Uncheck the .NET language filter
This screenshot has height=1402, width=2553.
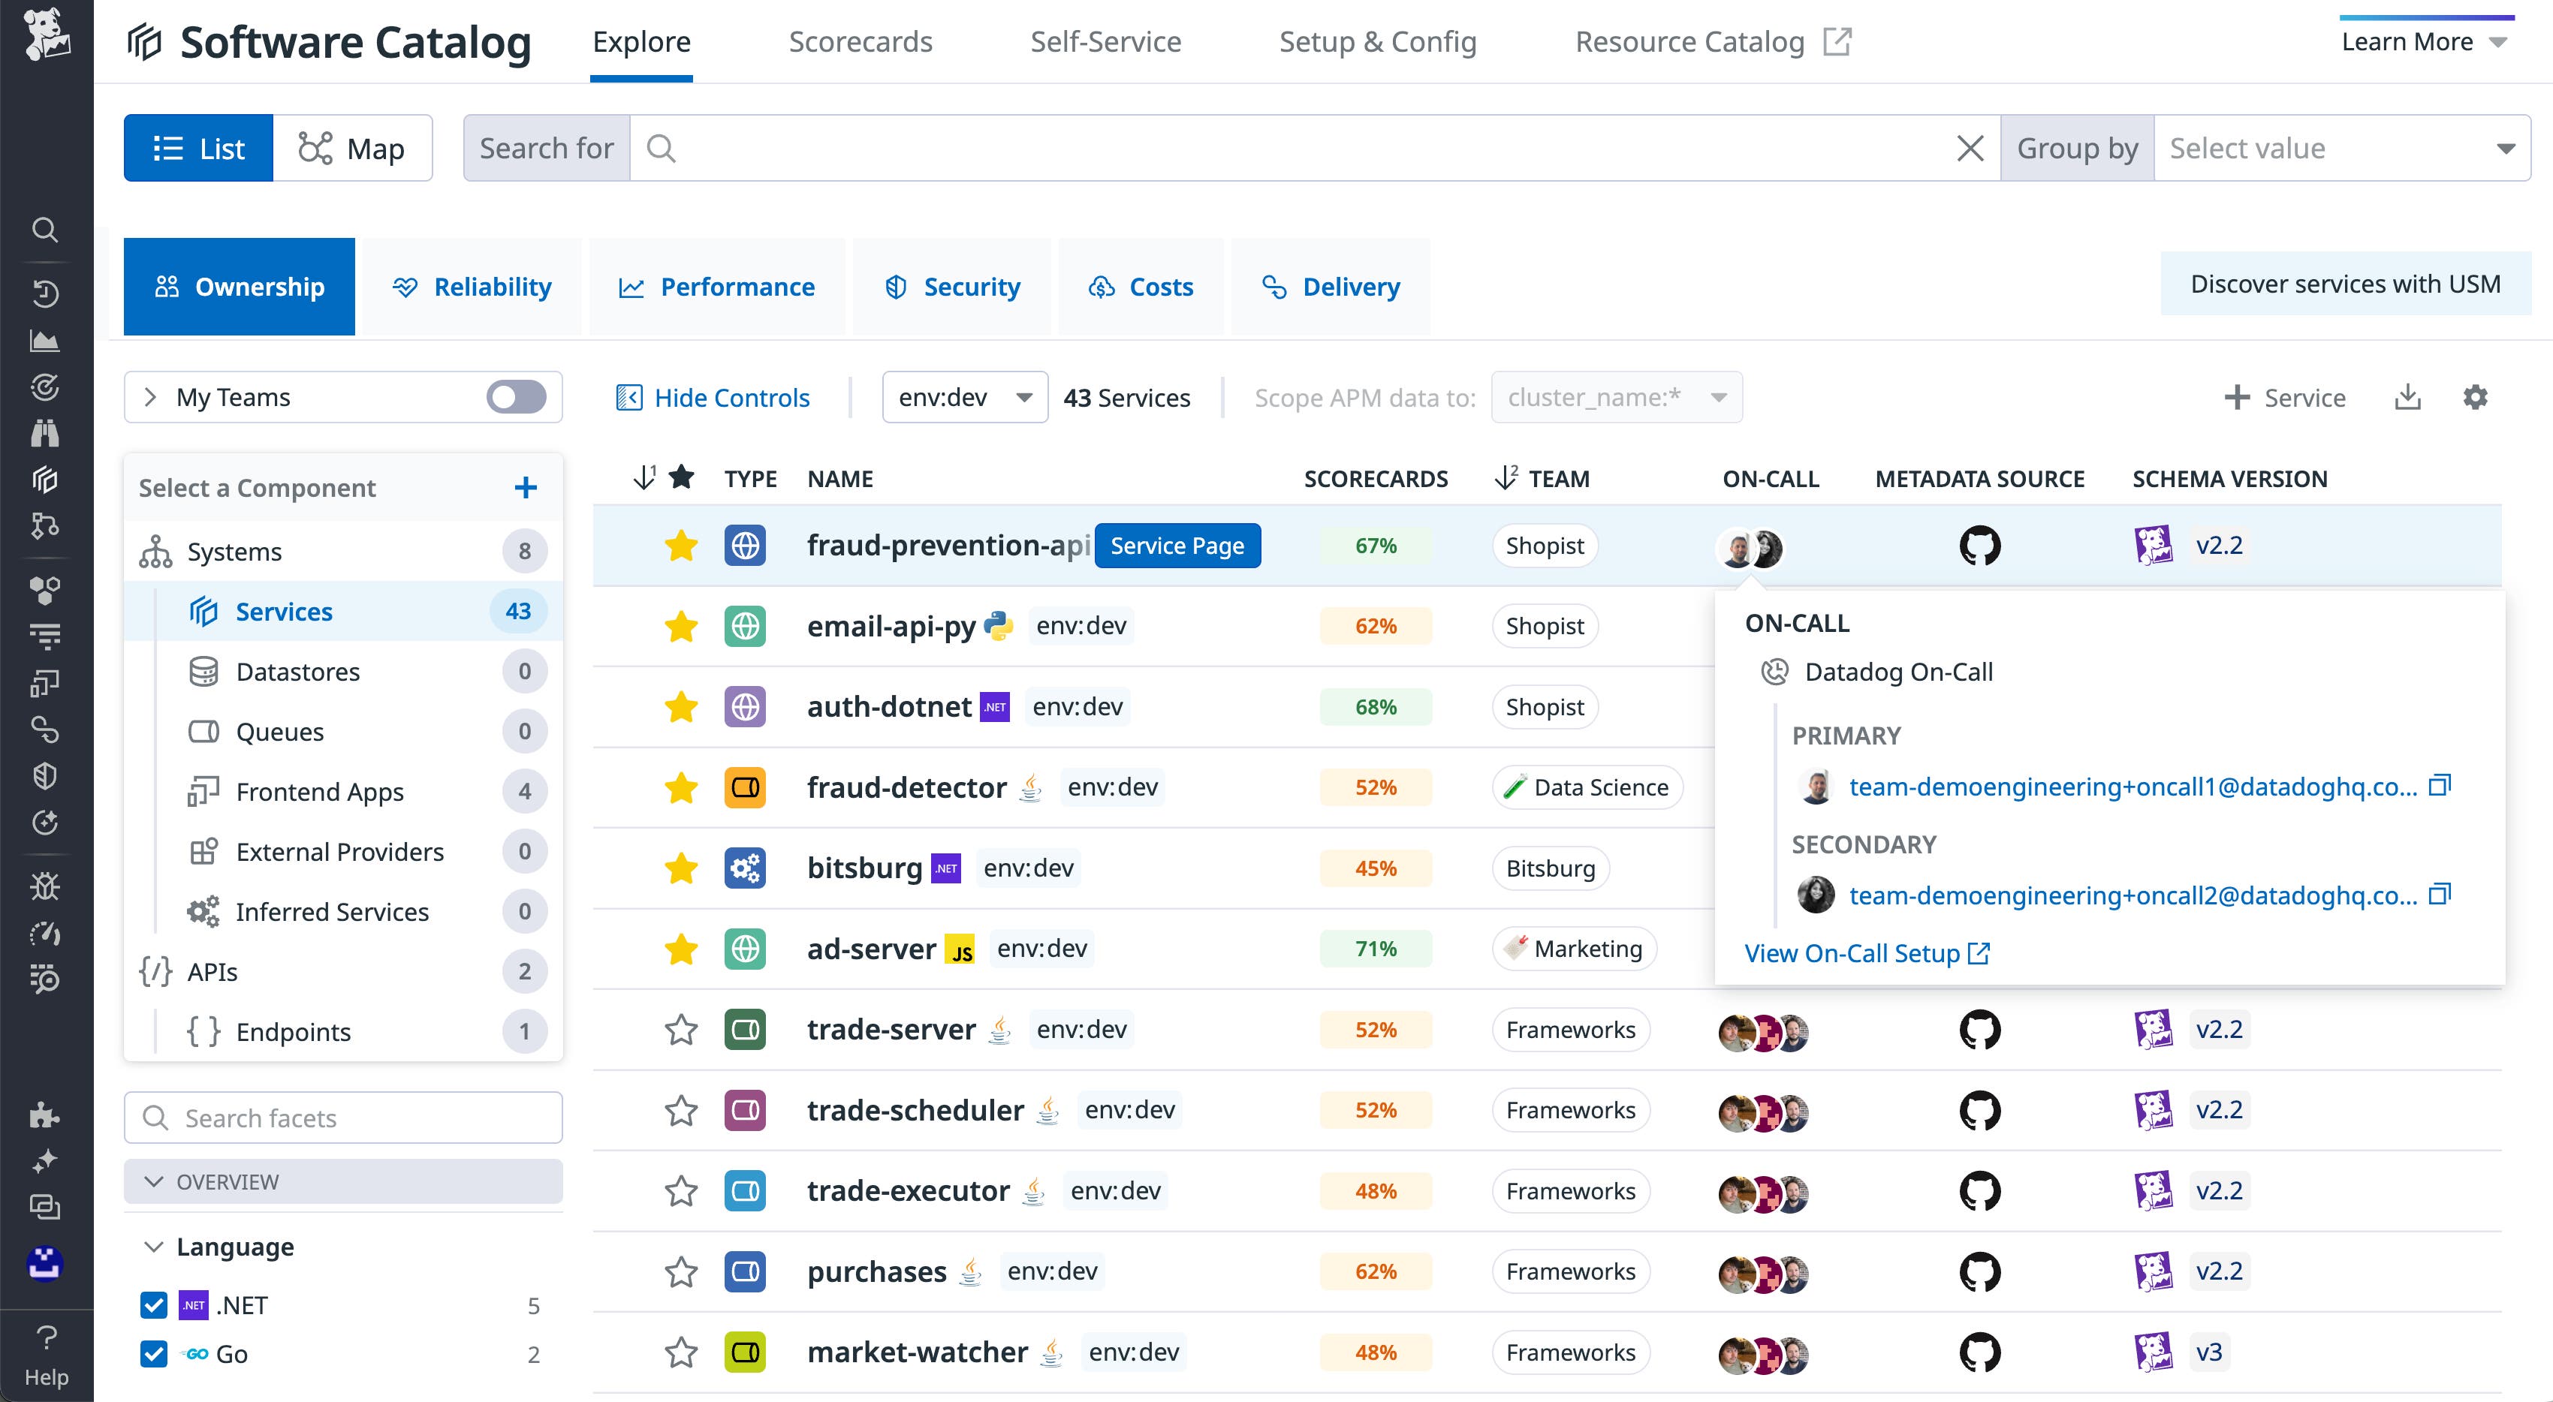154,1305
